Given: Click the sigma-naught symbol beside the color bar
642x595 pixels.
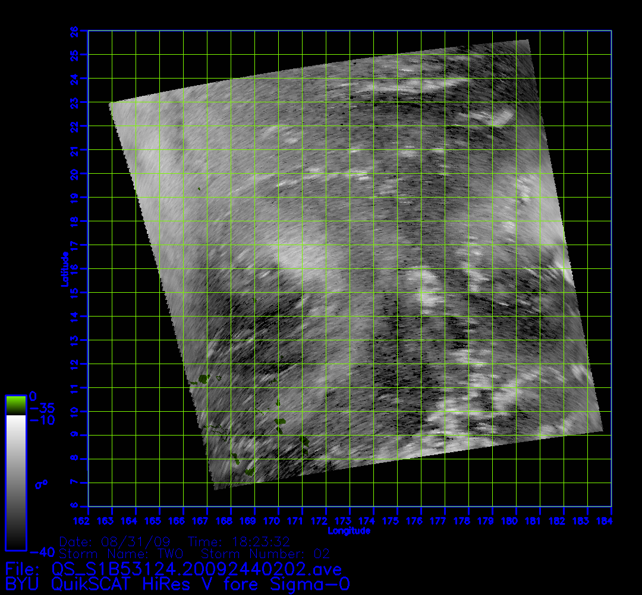Looking at the screenshot, I should pos(41,484).
